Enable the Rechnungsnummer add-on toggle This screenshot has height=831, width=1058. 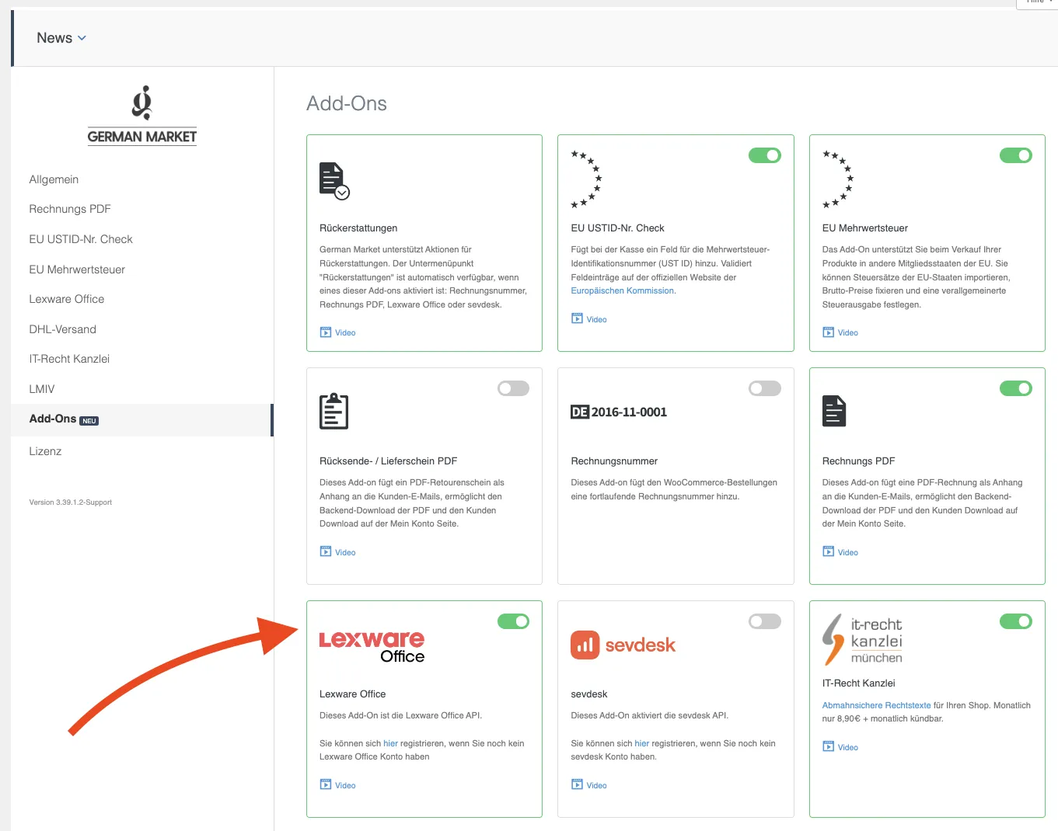click(x=764, y=388)
